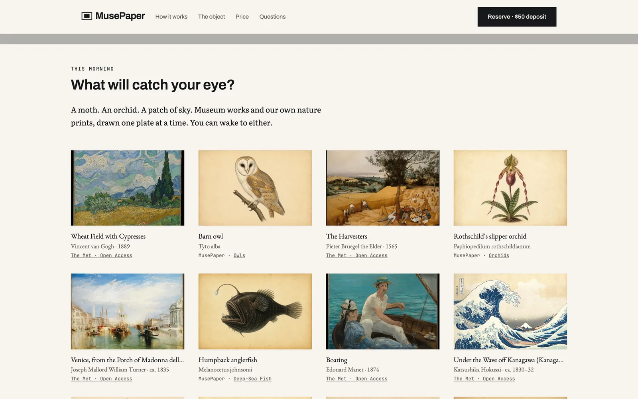Click Rothschild's slipper orchid title
Image resolution: width=638 pixels, height=399 pixels.
490,236
